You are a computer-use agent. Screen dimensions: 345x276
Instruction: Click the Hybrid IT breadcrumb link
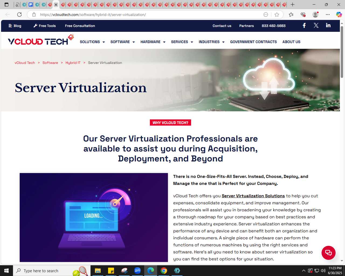tap(73, 63)
